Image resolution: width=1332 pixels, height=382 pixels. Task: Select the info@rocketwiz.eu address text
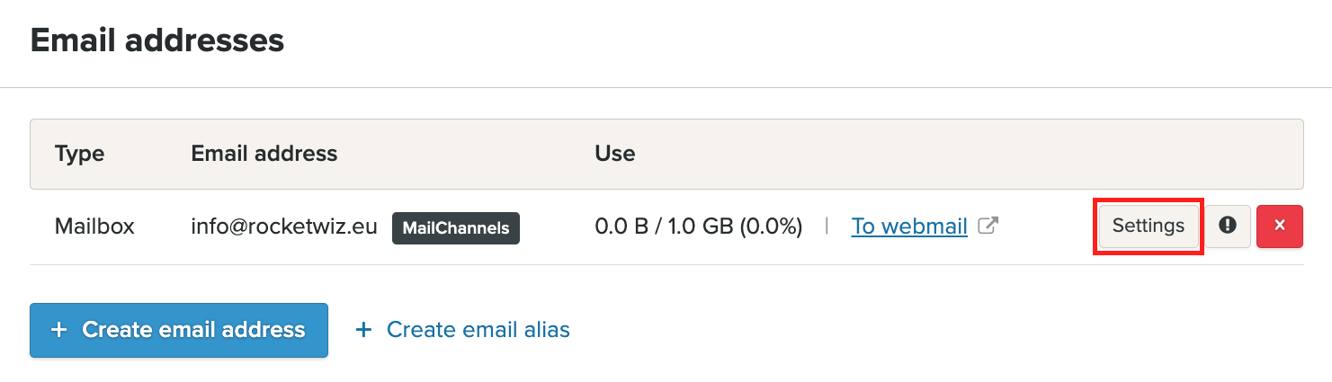pyautogui.click(x=283, y=227)
